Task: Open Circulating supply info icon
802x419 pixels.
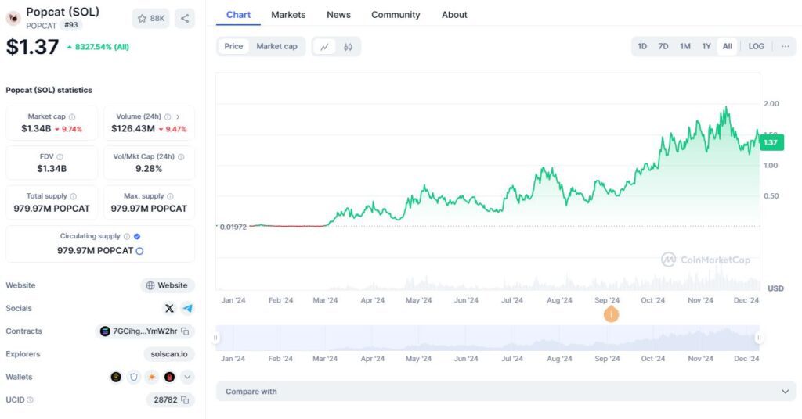Action: 127,236
